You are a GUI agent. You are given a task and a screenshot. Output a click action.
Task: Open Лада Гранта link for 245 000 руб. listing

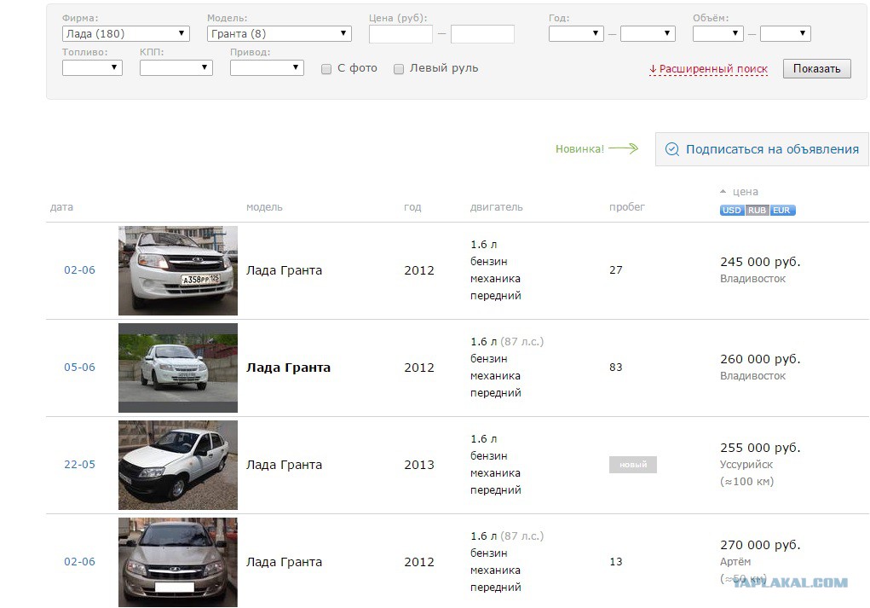pos(284,270)
